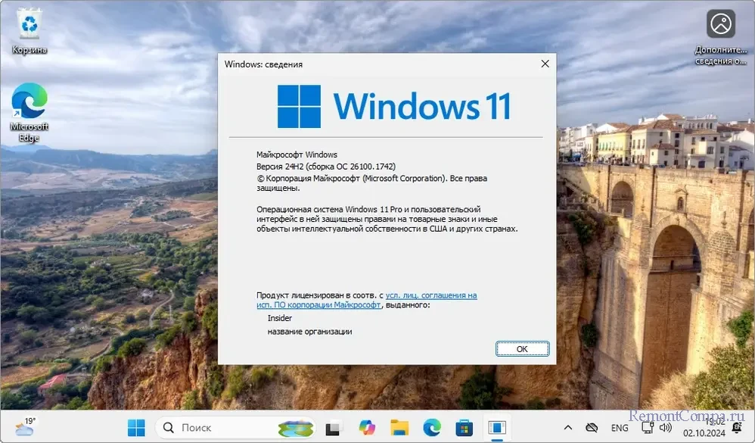The image size is (755, 443).
Task: Open network quick settings from the tray
Action: 645,428
